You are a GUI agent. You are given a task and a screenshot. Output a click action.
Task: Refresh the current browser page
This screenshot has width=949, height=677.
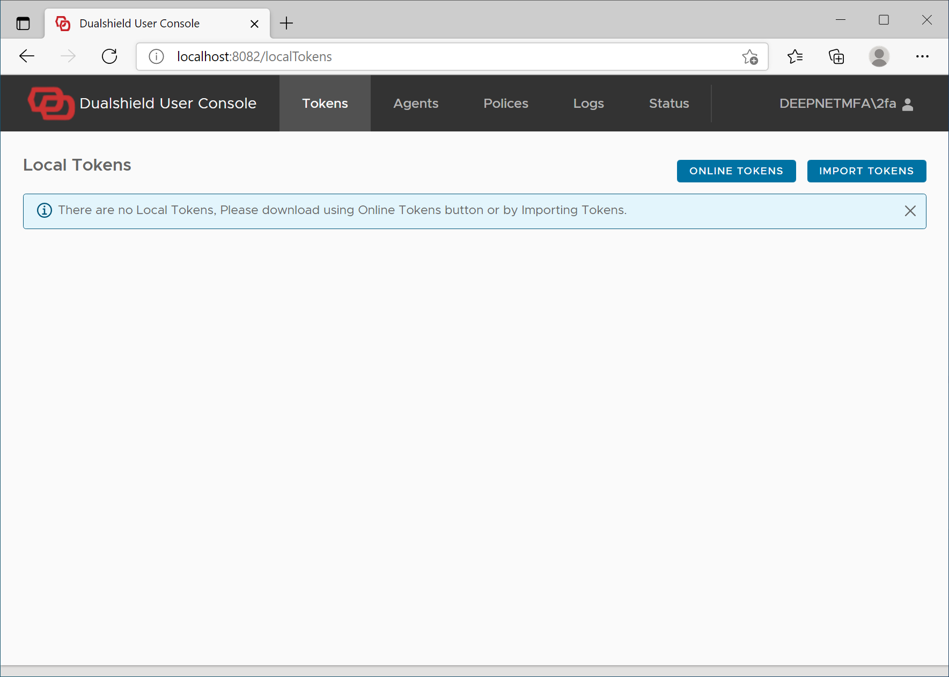point(109,56)
